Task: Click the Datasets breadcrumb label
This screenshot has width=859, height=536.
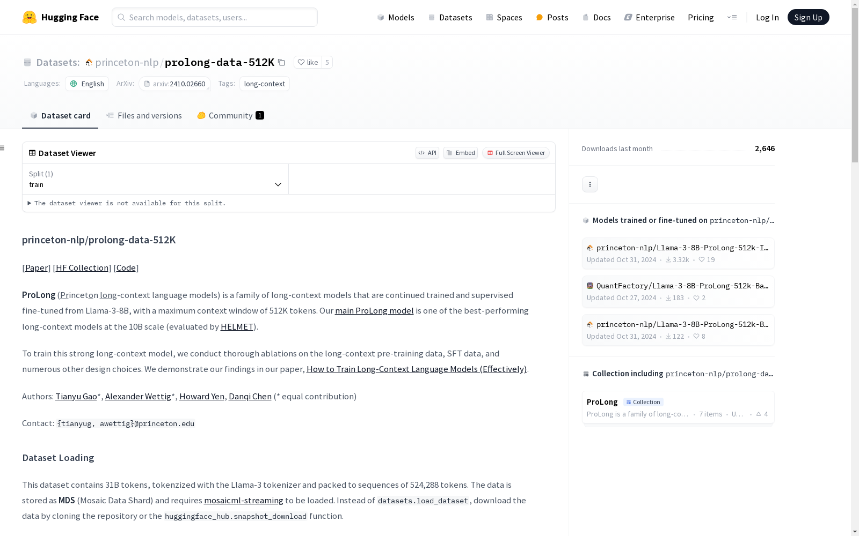Action: click(58, 62)
